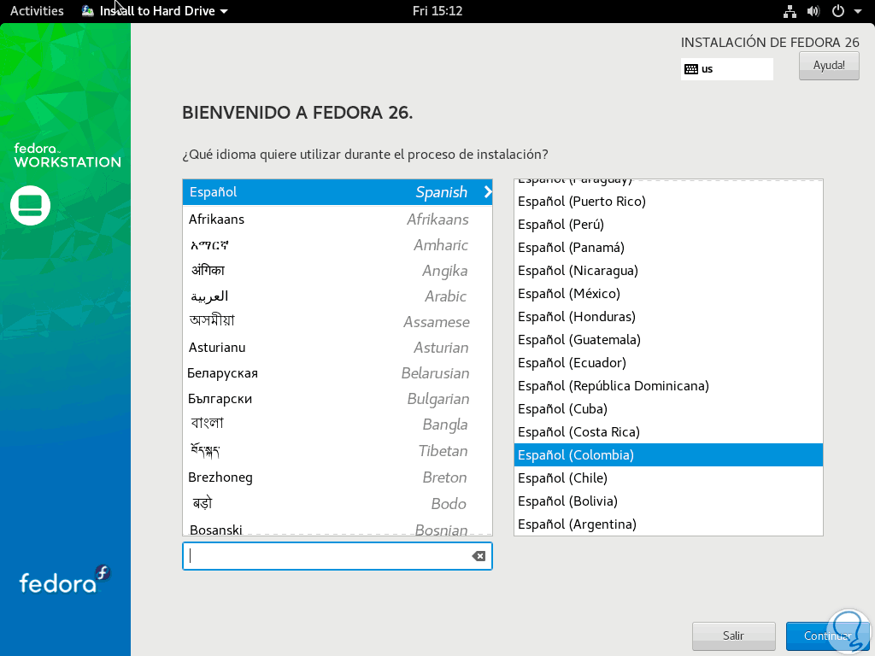The width and height of the screenshot is (875, 656).
Task: Click the Continuar button
Action: coord(827,635)
